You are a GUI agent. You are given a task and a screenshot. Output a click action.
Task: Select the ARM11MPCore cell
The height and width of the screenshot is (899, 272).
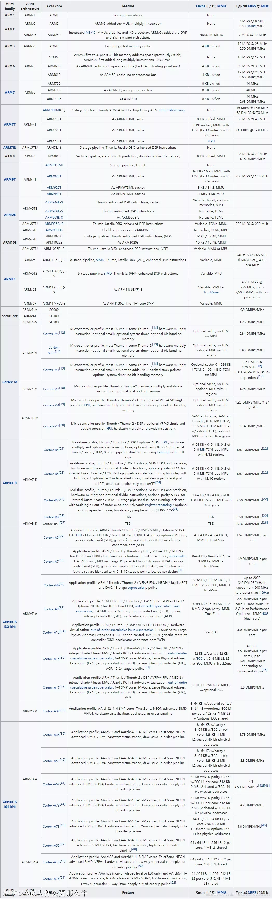[54, 304]
